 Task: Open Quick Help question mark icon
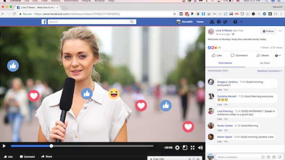235,22
